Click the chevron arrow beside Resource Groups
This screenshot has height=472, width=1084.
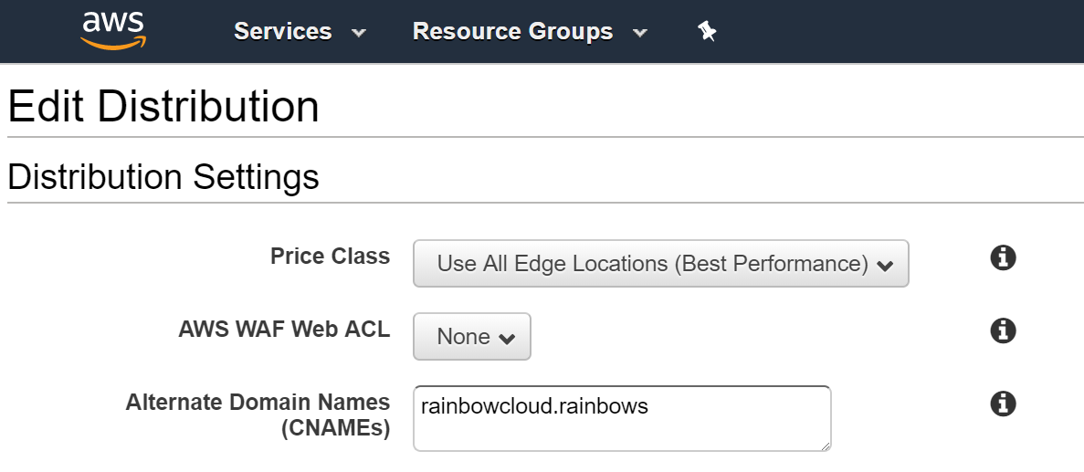[x=640, y=33]
